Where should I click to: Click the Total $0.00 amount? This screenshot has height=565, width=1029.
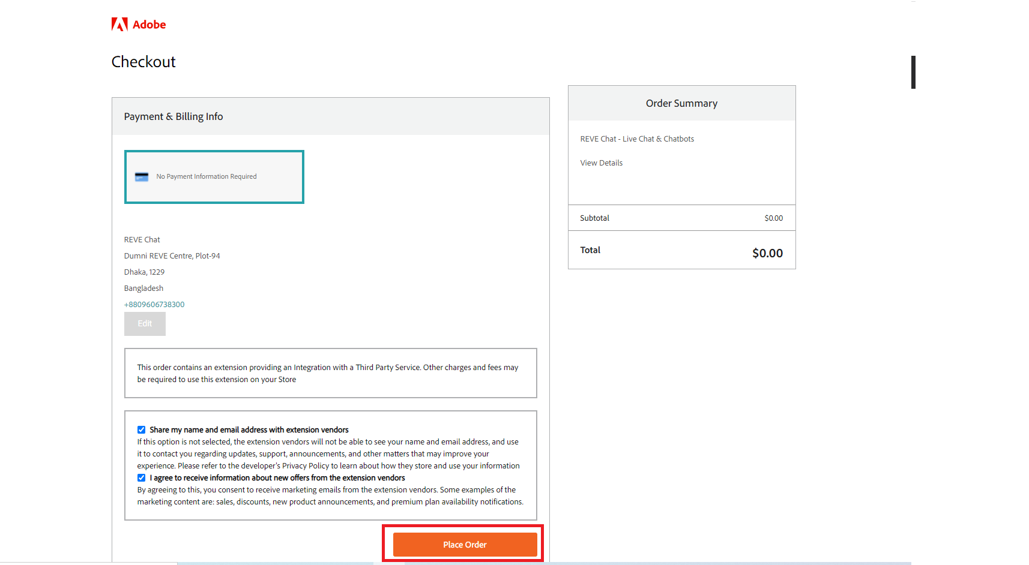tap(767, 253)
